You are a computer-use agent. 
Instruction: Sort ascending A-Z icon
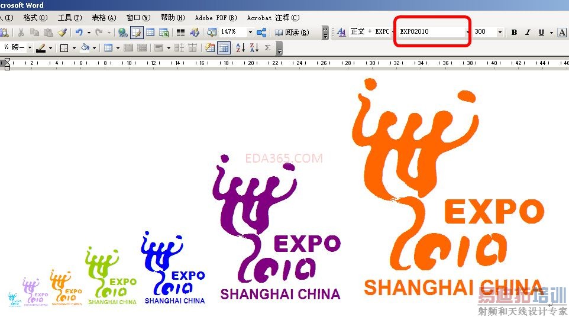click(240, 47)
